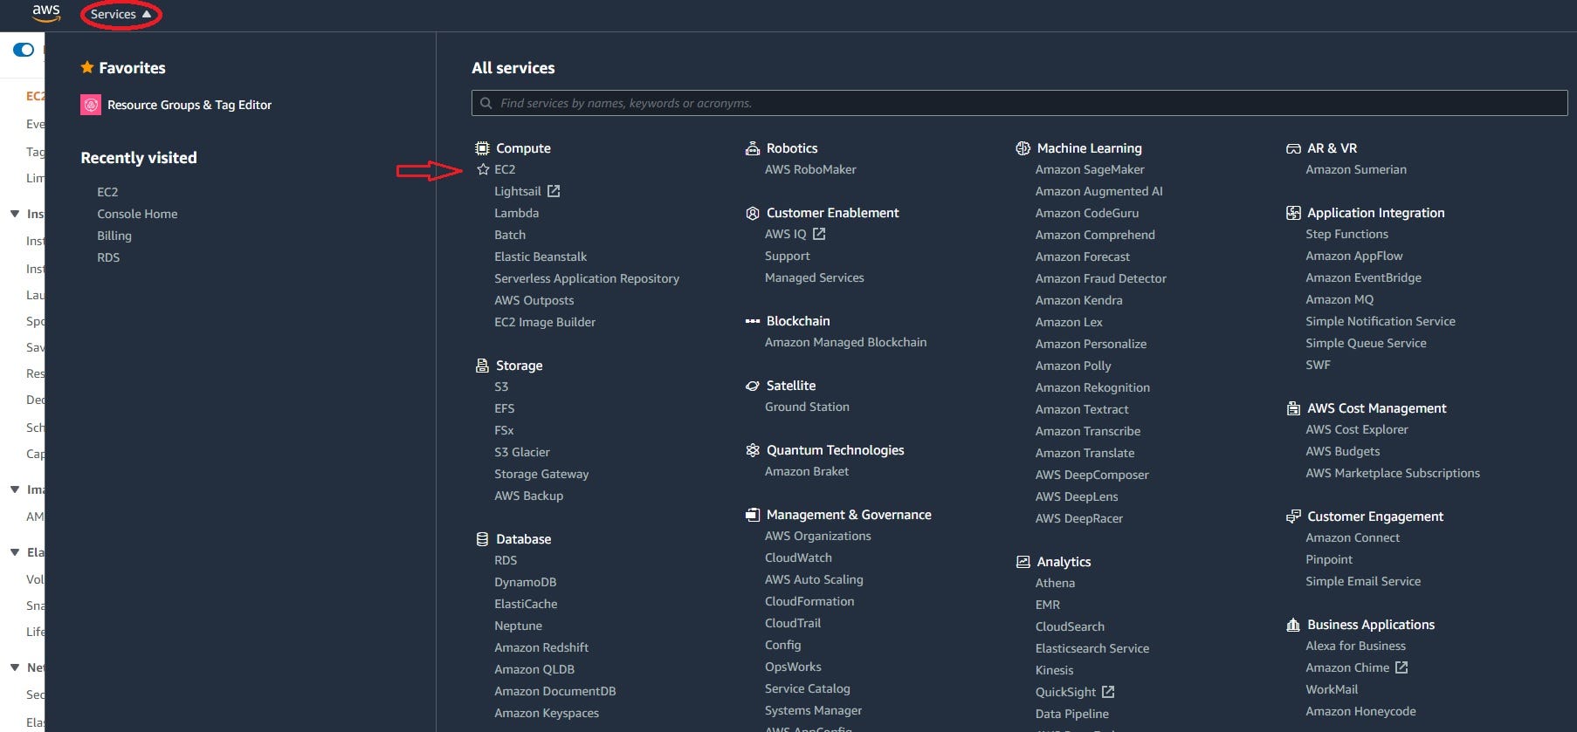Open S3 service
Screen dimensions: 1577x732
(x=501, y=387)
